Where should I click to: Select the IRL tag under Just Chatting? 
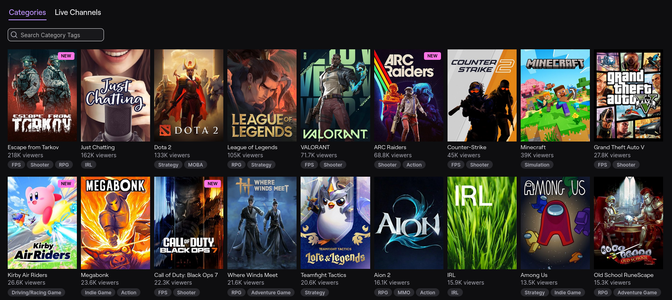pyautogui.click(x=89, y=165)
